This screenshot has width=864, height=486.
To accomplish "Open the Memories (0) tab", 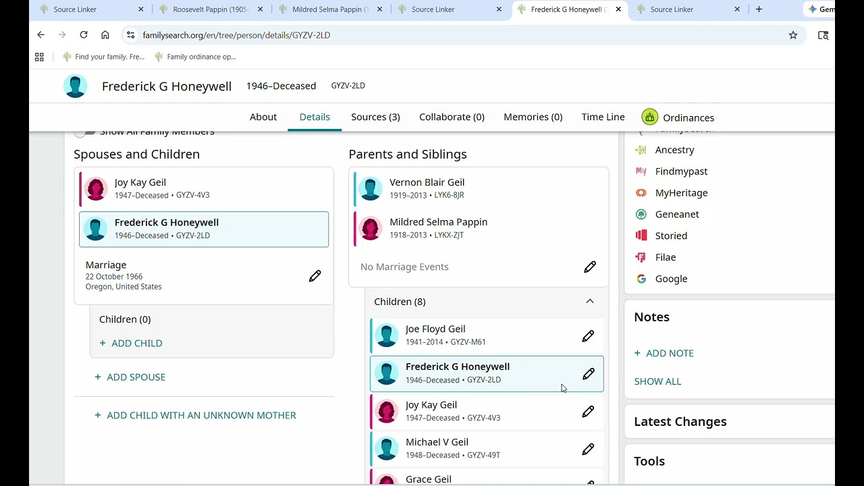I will [533, 117].
